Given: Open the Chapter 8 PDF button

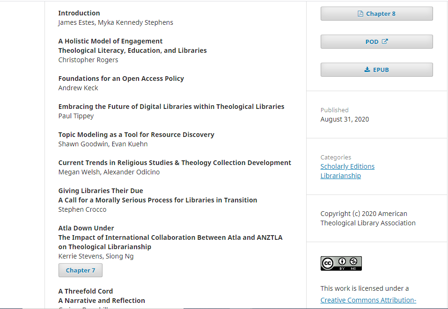Looking at the screenshot, I should [x=376, y=14].
